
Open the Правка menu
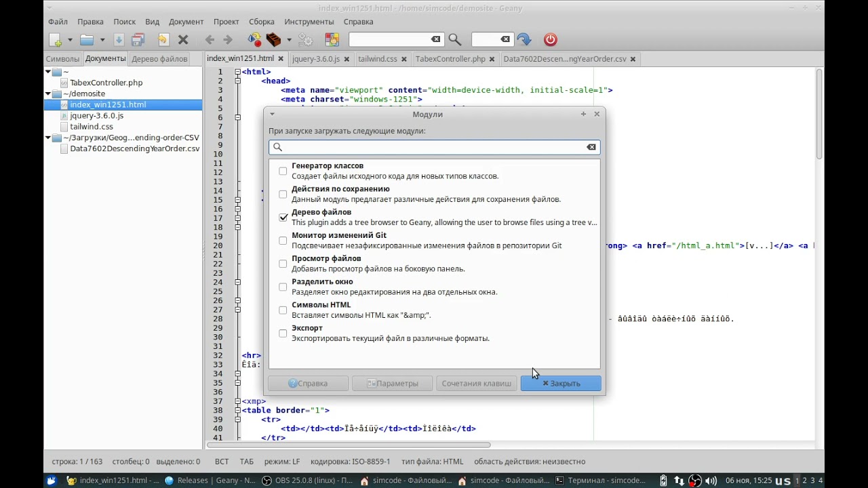tap(90, 22)
